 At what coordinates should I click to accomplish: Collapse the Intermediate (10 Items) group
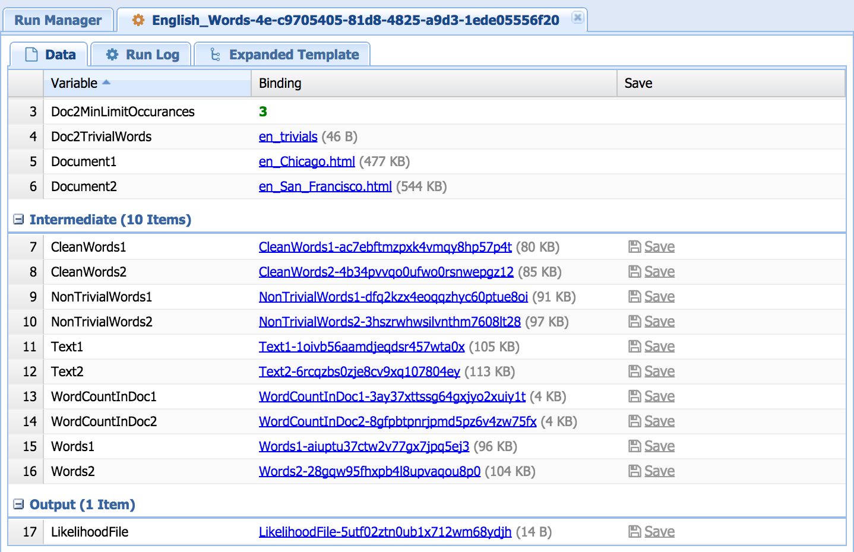(x=18, y=220)
